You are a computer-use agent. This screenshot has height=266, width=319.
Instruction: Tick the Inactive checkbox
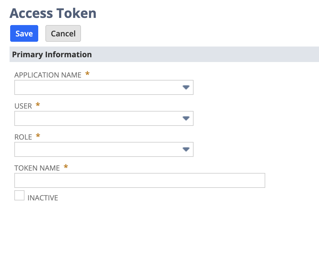[19, 195]
